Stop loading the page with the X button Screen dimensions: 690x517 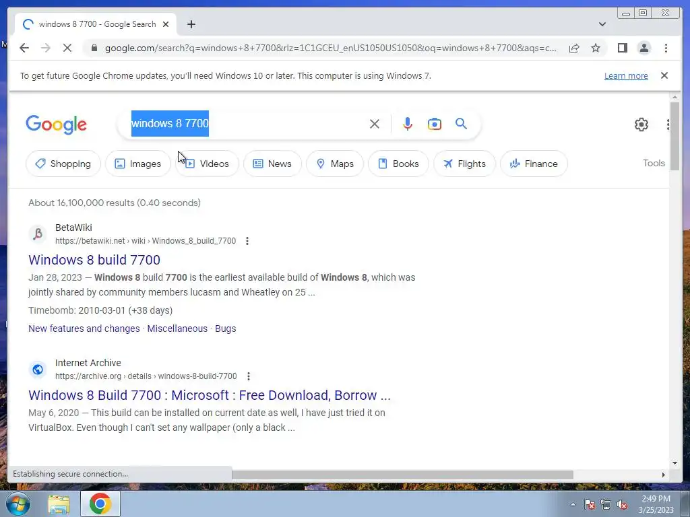67,48
